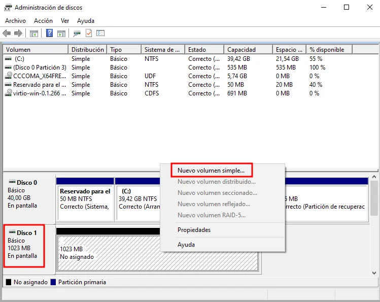Click the Back arrow toolbar icon
Screen dimensions: 380x302
(x=7, y=33)
